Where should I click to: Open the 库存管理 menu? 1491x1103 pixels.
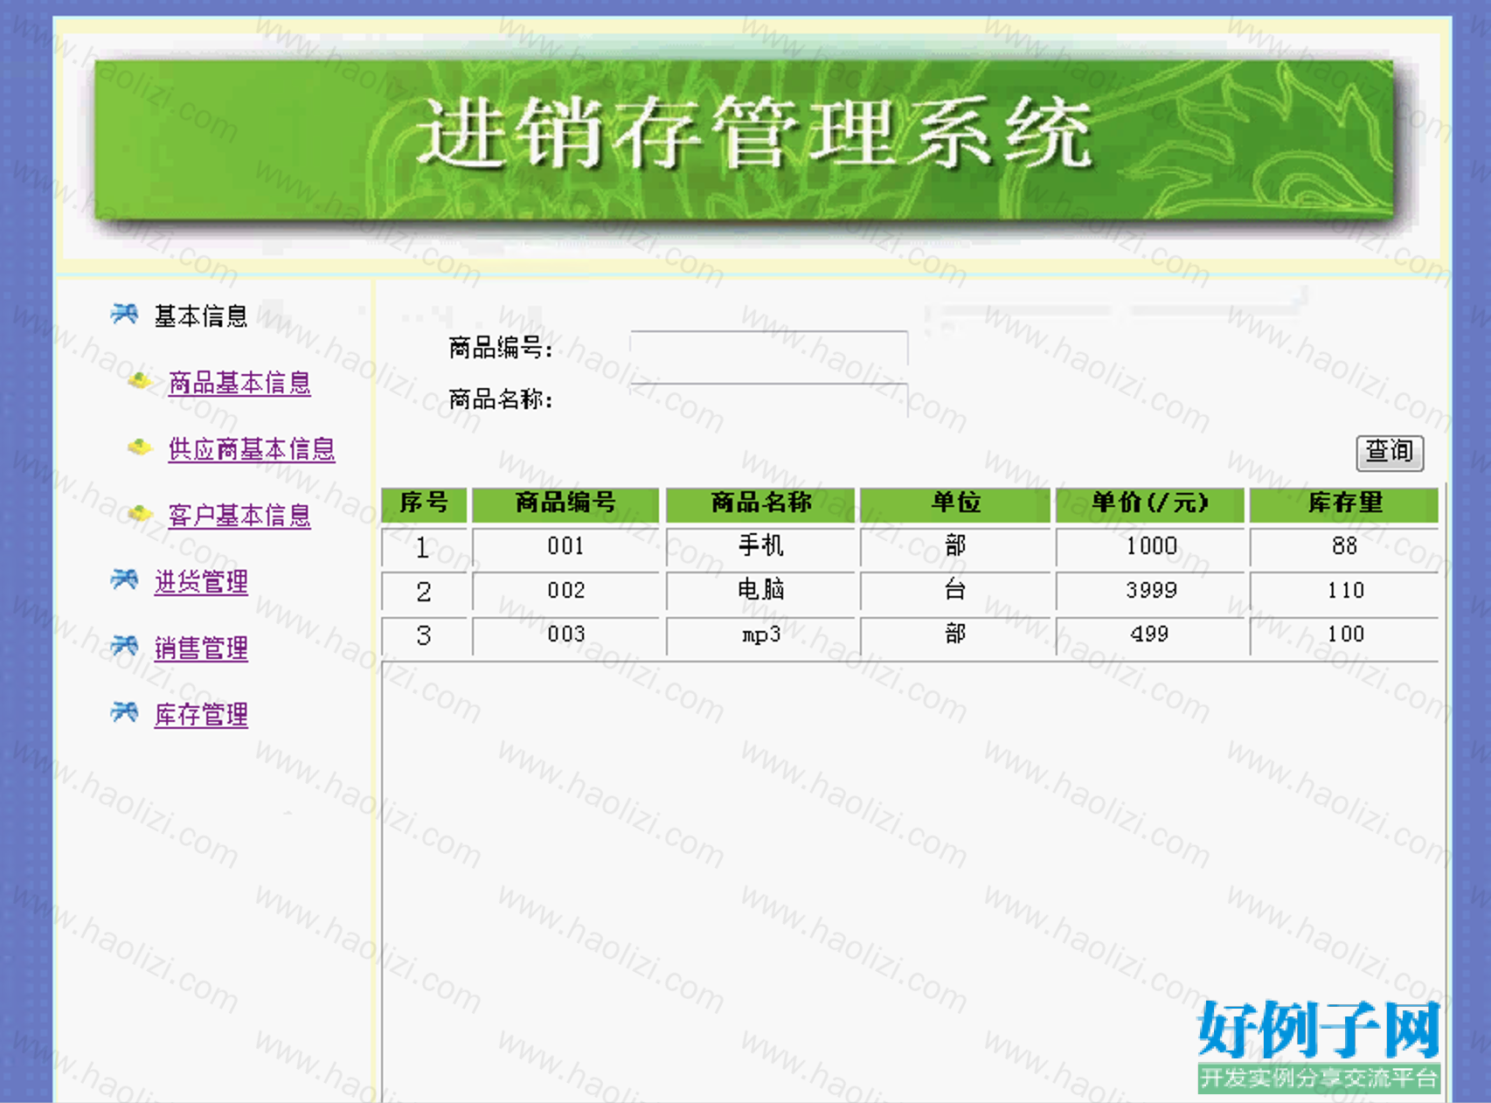tap(201, 715)
